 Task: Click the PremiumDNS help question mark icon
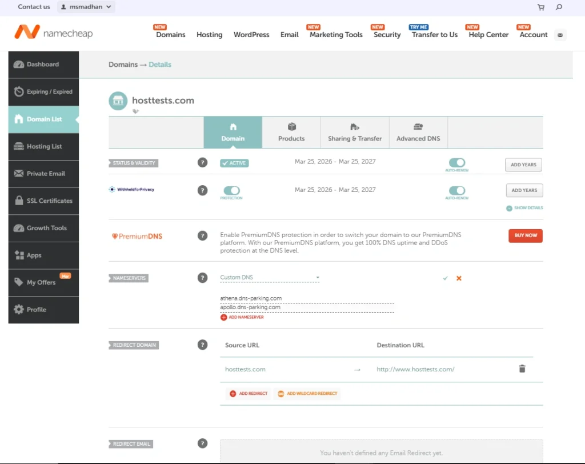point(202,235)
